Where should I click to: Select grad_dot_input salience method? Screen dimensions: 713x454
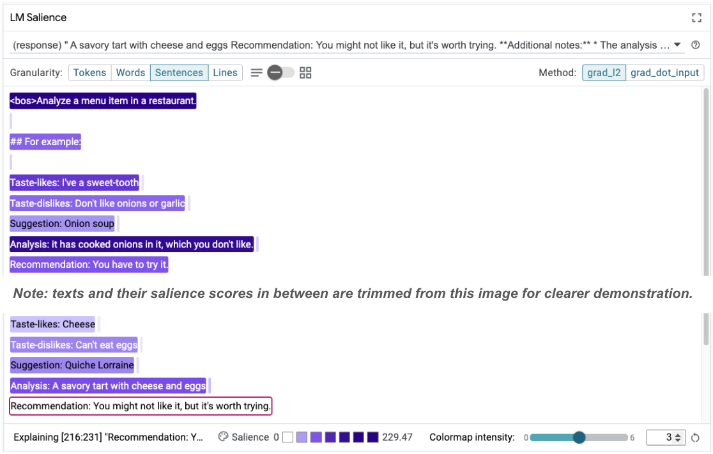[664, 73]
